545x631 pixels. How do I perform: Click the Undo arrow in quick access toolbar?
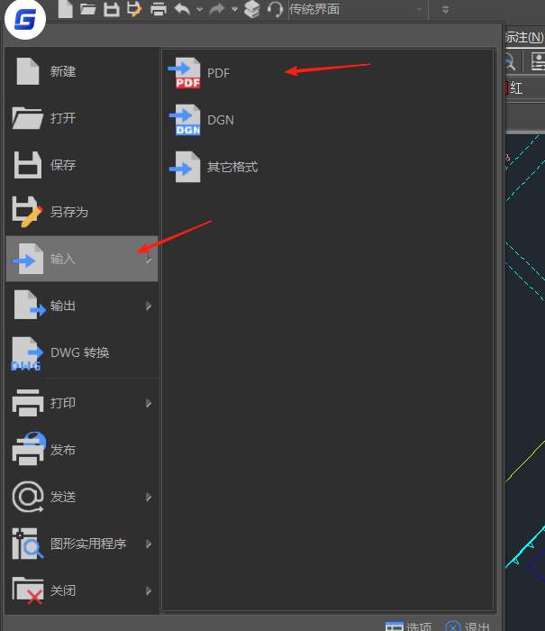182,9
